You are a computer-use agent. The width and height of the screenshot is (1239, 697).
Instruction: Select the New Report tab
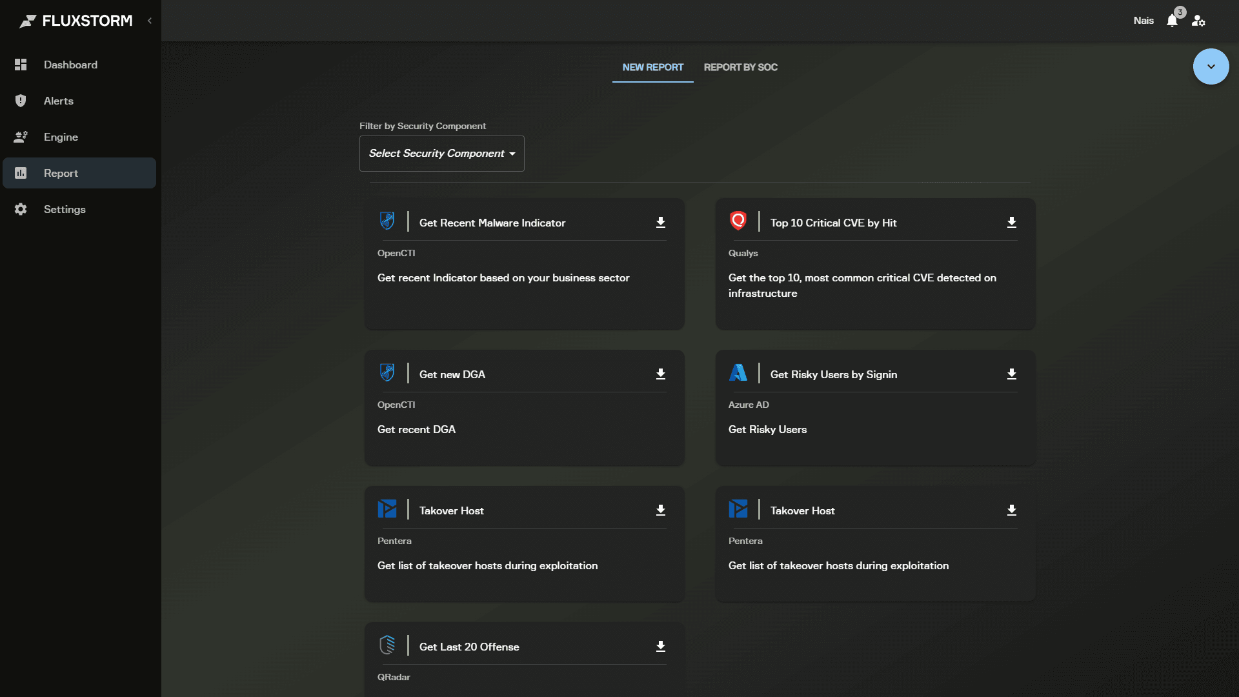652,67
